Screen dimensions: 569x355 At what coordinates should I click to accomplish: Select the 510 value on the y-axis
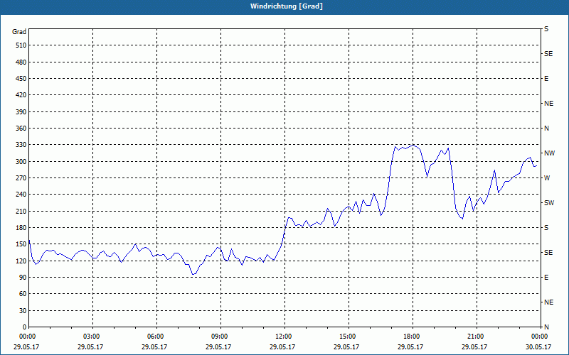21,45
